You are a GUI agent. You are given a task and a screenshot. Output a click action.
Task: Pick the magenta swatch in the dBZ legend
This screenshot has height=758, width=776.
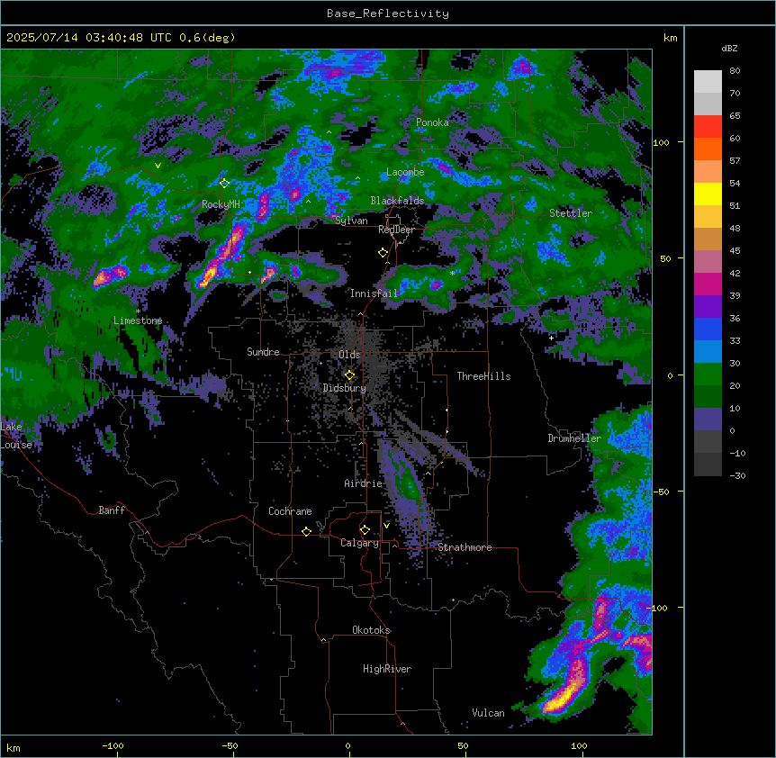click(708, 284)
